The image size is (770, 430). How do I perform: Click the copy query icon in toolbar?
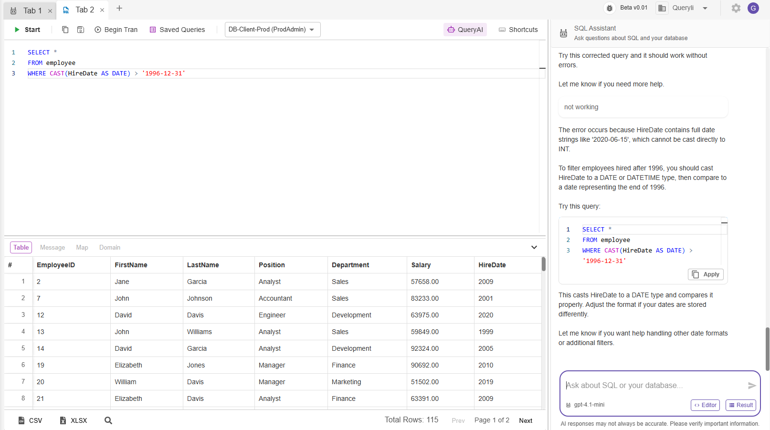[x=65, y=30]
